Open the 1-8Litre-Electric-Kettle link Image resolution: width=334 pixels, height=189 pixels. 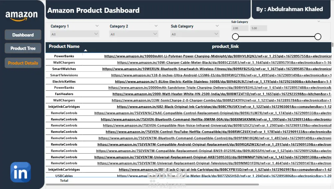pos(223,82)
